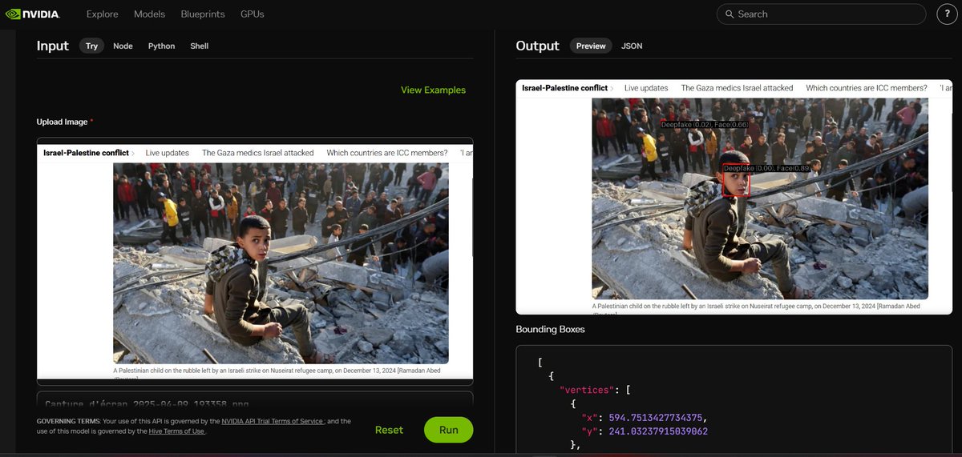Click the Reset button
This screenshot has width=962, height=457.
tap(389, 430)
